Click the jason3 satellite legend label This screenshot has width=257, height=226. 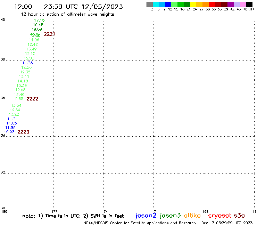click(170, 216)
